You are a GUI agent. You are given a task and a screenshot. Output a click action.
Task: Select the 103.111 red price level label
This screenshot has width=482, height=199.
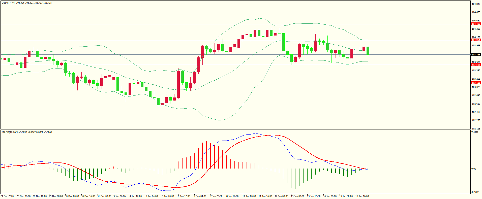click(476, 83)
